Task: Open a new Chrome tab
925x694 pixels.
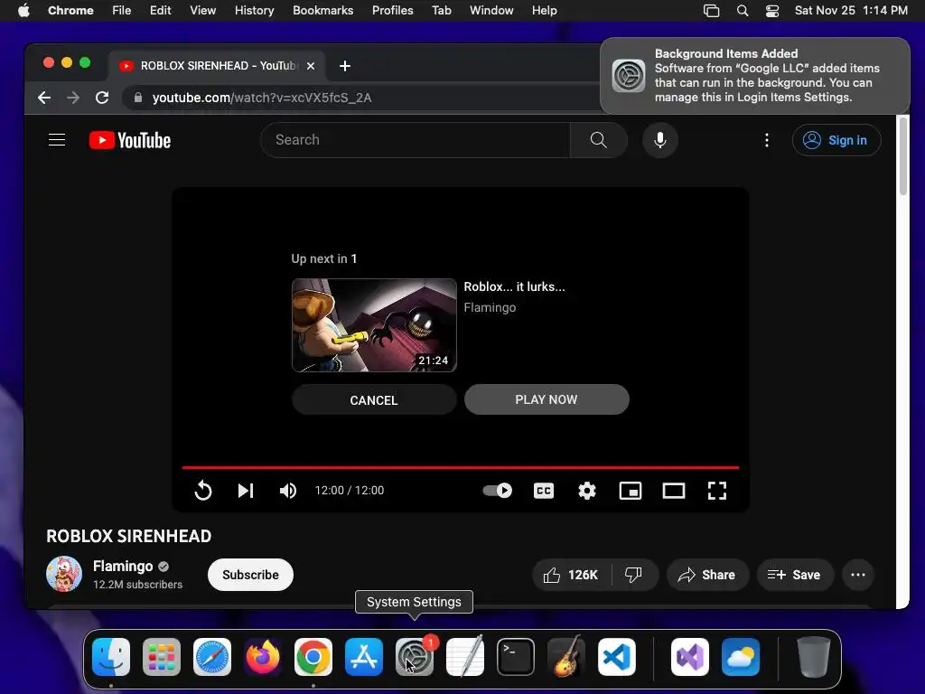Action: tap(345, 66)
